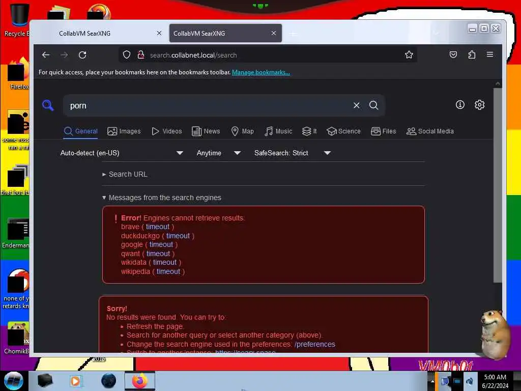Clear the search query with the X
This screenshot has height=391, width=521.
(x=357, y=105)
